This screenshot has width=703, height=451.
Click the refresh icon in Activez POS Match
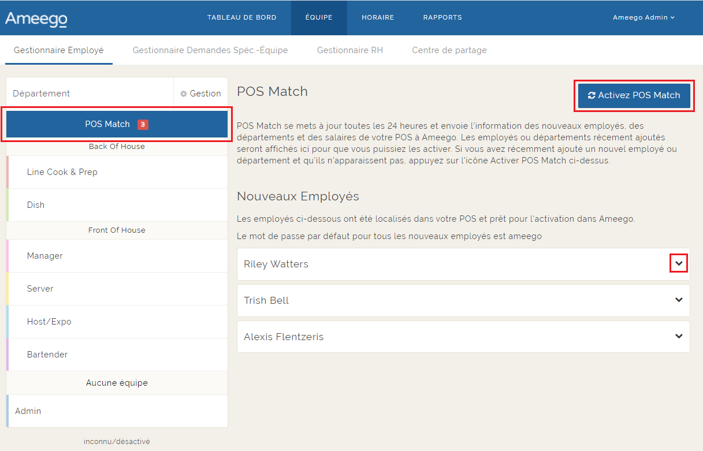(592, 95)
